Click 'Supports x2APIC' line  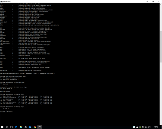(x=24, y=55)
